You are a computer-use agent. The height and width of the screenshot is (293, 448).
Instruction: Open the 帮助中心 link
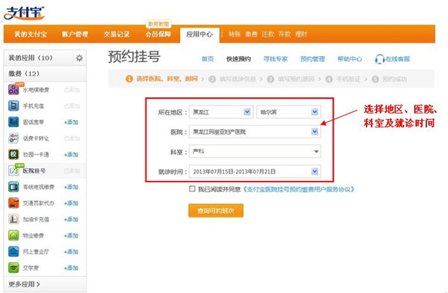point(349,59)
